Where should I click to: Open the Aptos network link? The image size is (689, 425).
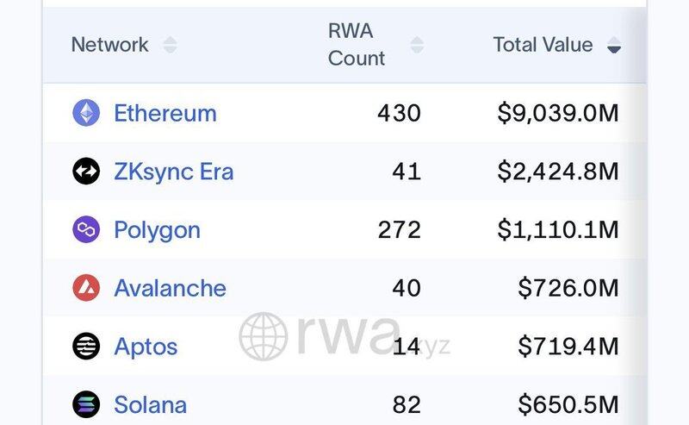[146, 347]
